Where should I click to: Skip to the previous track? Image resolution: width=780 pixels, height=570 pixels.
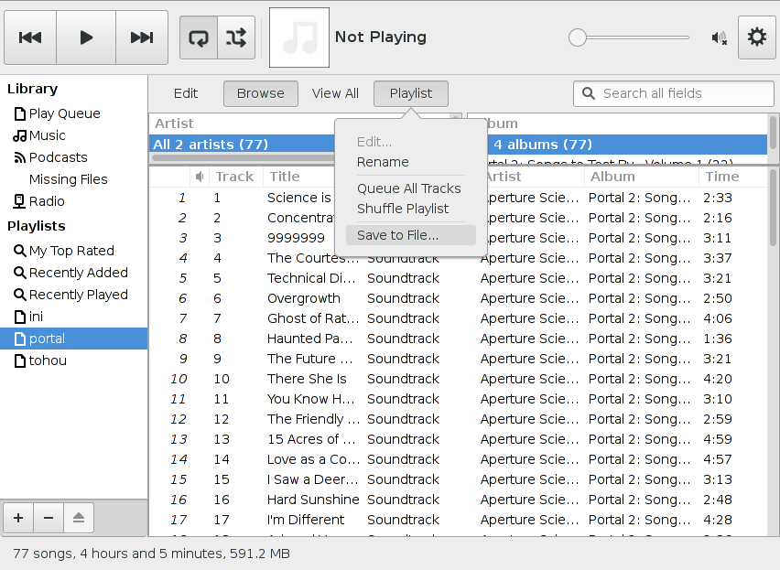click(30, 38)
